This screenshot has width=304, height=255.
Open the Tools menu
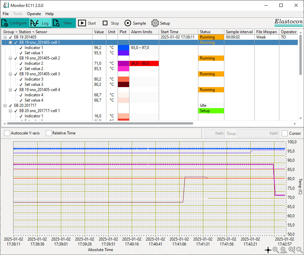[18, 14]
